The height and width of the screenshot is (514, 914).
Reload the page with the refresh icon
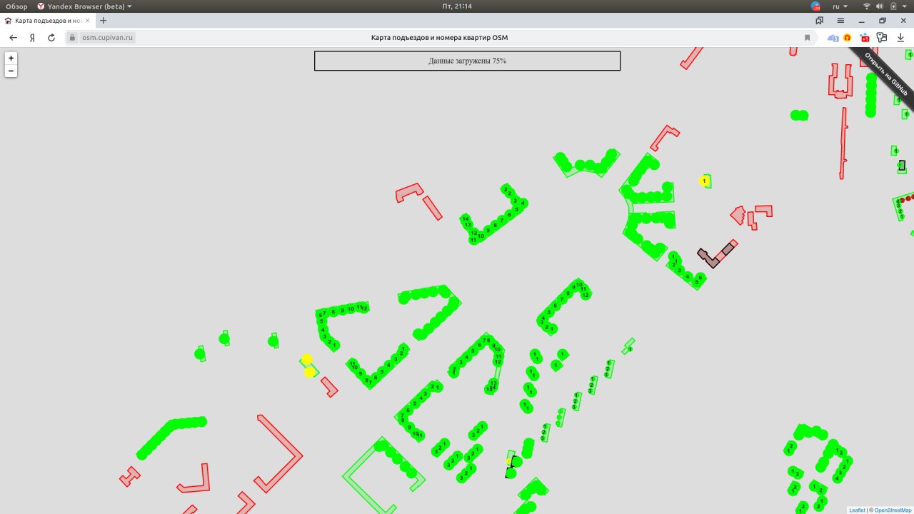[x=51, y=37]
